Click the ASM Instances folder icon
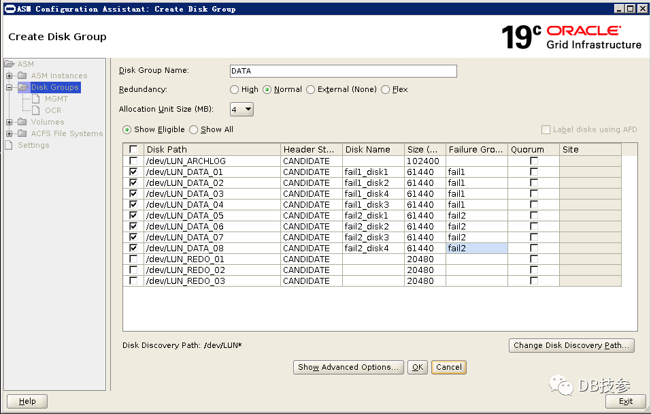This screenshot has height=414, width=651. tap(23, 76)
